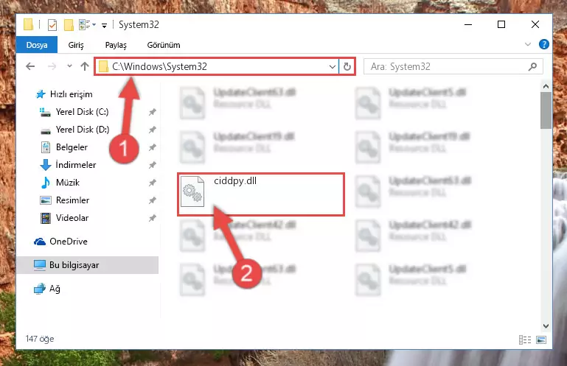
Task: Open the Dosya tab
Action: coord(37,45)
